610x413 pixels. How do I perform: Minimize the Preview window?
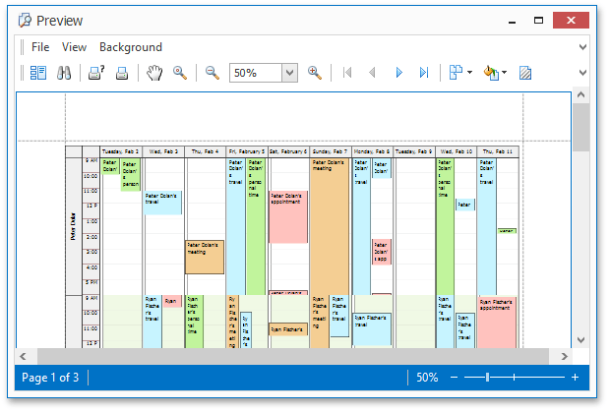pyautogui.click(x=512, y=21)
